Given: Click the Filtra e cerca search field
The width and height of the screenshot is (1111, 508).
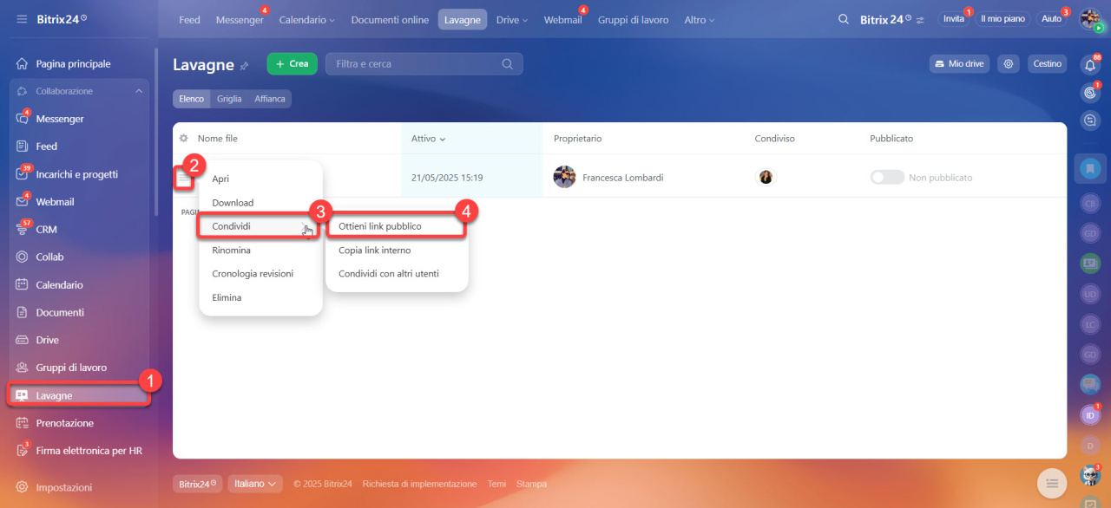Looking at the screenshot, I should 424,64.
